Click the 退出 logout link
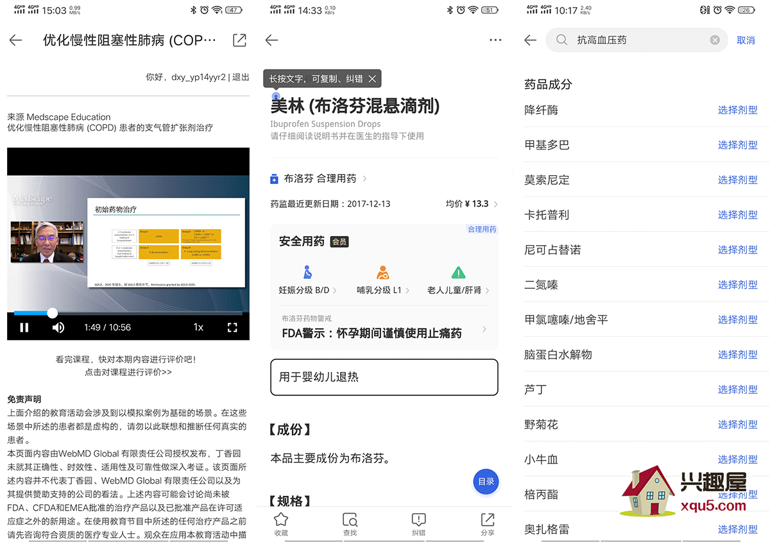Image resolution: width=770 pixels, height=542 pixels. point(241,77)
